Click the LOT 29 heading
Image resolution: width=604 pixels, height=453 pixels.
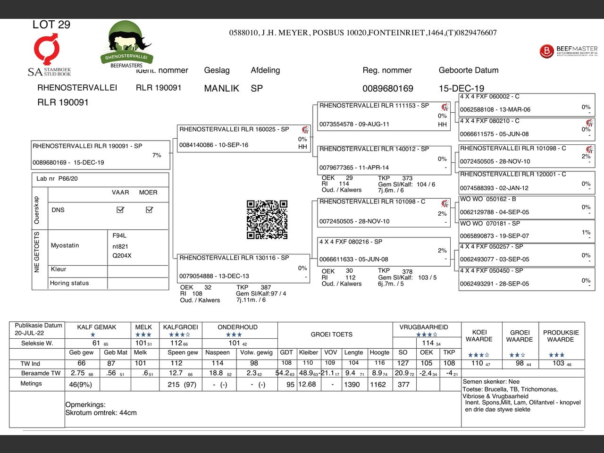pyautogui.click(x=51, y=25)
